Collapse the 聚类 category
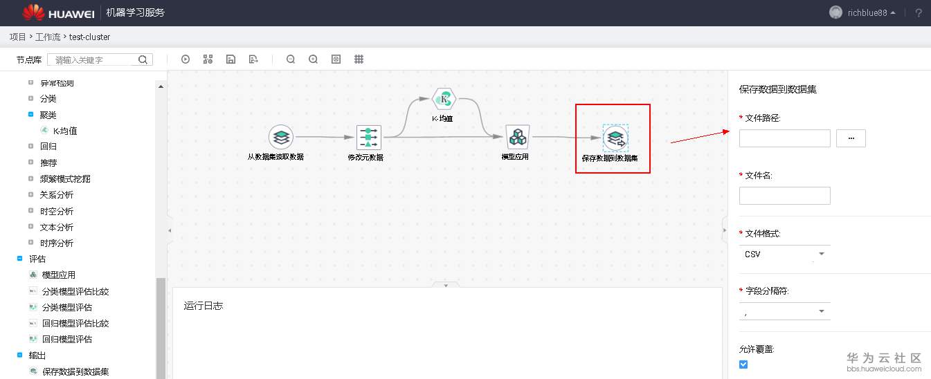The image size is (931, 379). click(30, 114)
